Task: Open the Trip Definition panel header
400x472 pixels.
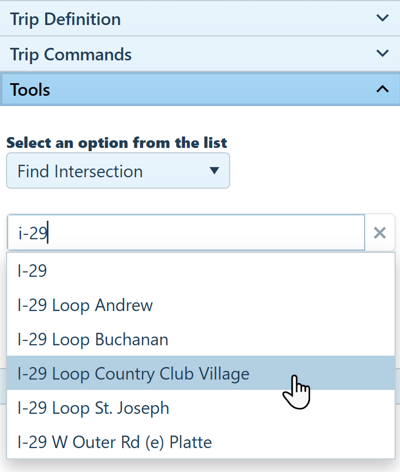Action: click(190, 18)
